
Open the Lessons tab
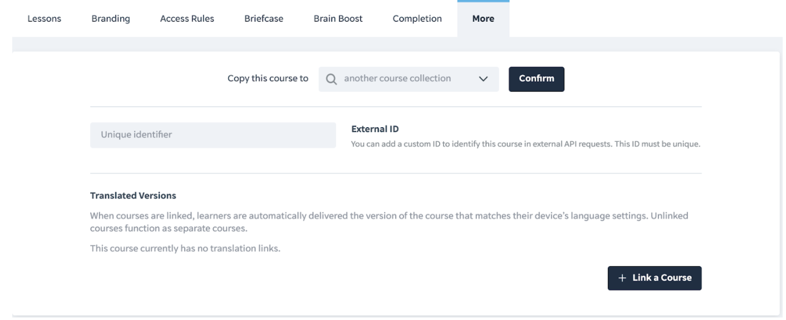tap(44, 18)
